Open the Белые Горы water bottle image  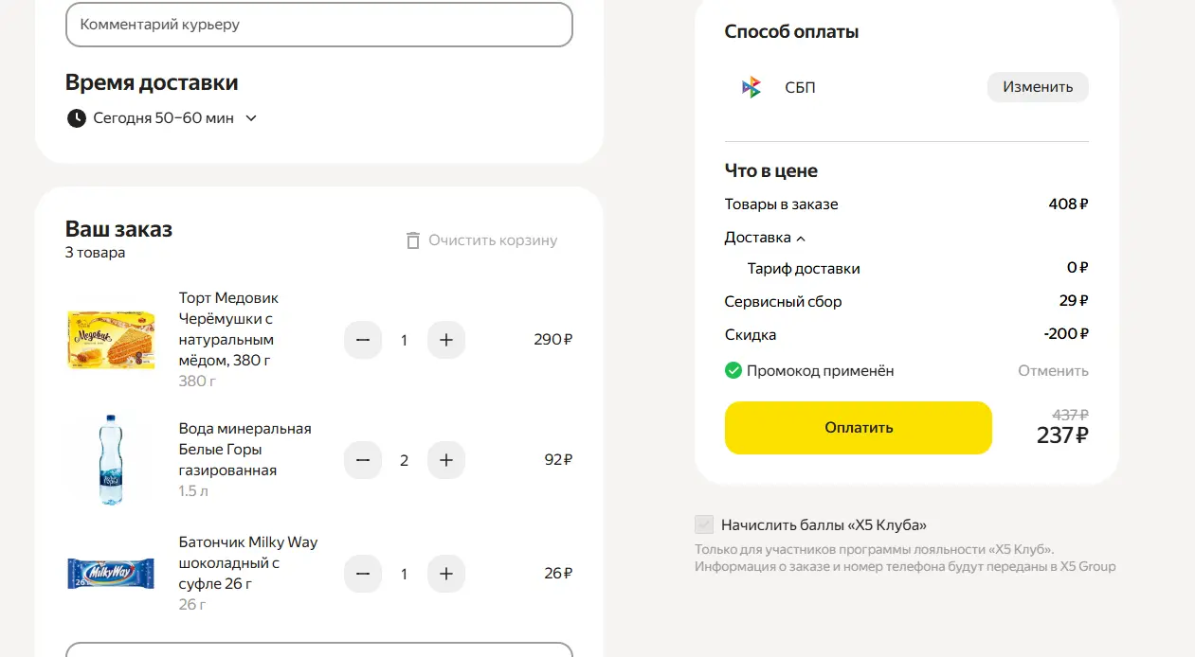pyautogui.click(x=111, y=460)
